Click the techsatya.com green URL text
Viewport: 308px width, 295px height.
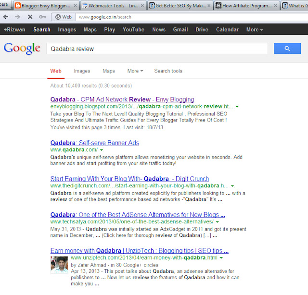point(132,221)
